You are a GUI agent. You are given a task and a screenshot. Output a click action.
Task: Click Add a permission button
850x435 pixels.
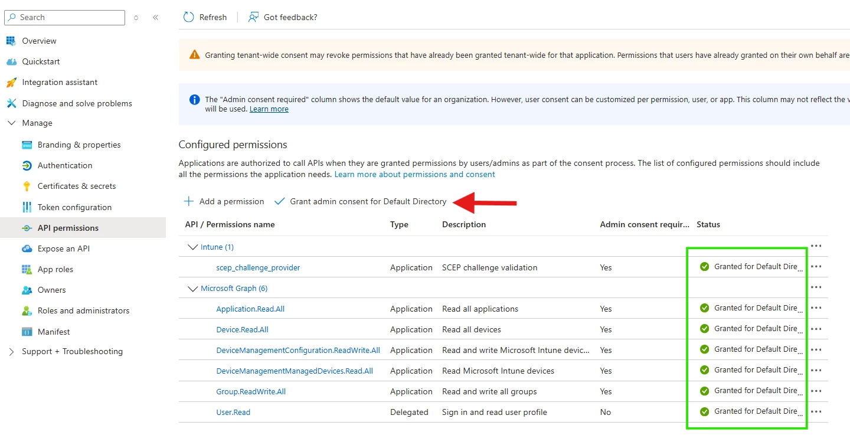click(224, 201)
